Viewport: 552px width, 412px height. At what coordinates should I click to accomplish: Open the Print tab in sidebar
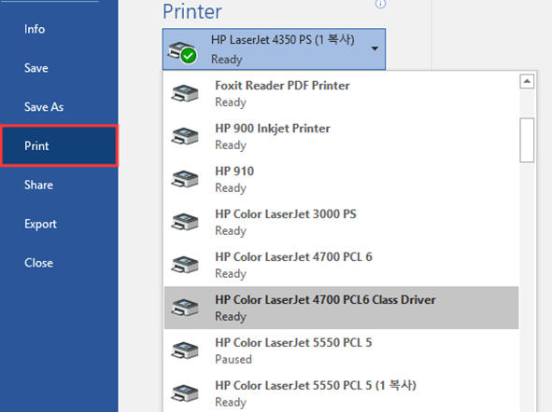coord(59,145)
